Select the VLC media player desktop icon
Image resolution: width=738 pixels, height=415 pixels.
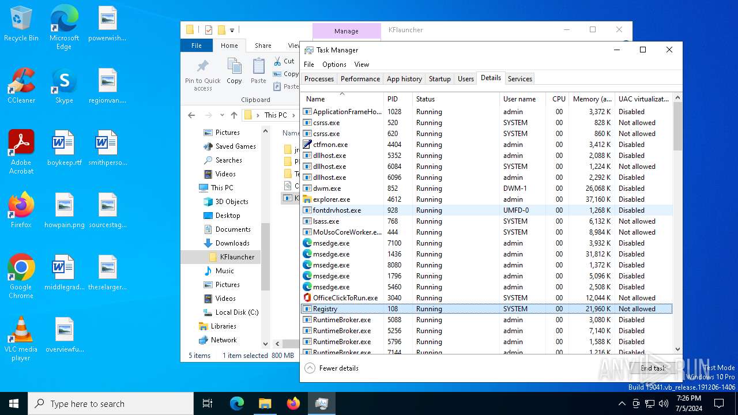point(21,339)
